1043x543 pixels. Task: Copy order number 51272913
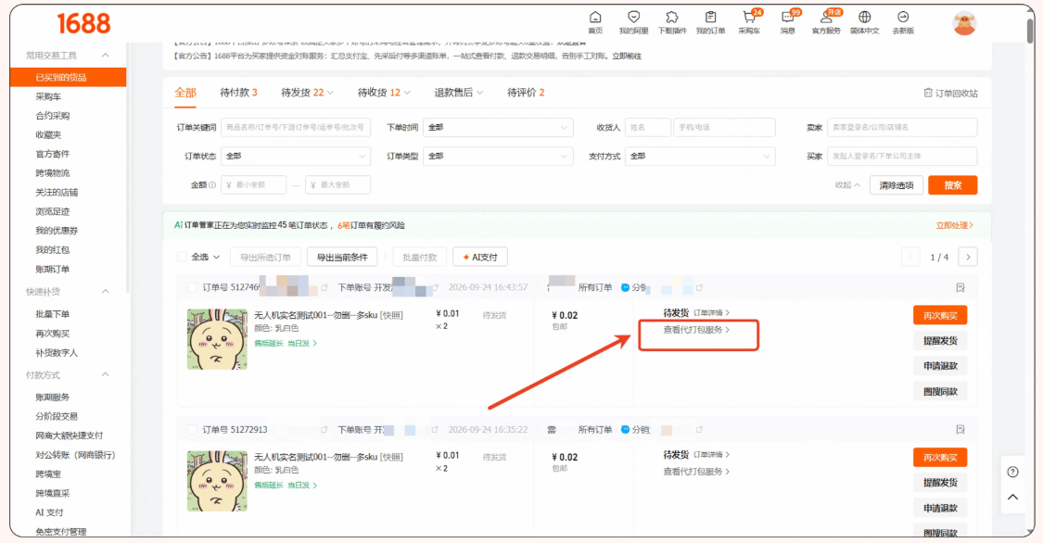324,430
